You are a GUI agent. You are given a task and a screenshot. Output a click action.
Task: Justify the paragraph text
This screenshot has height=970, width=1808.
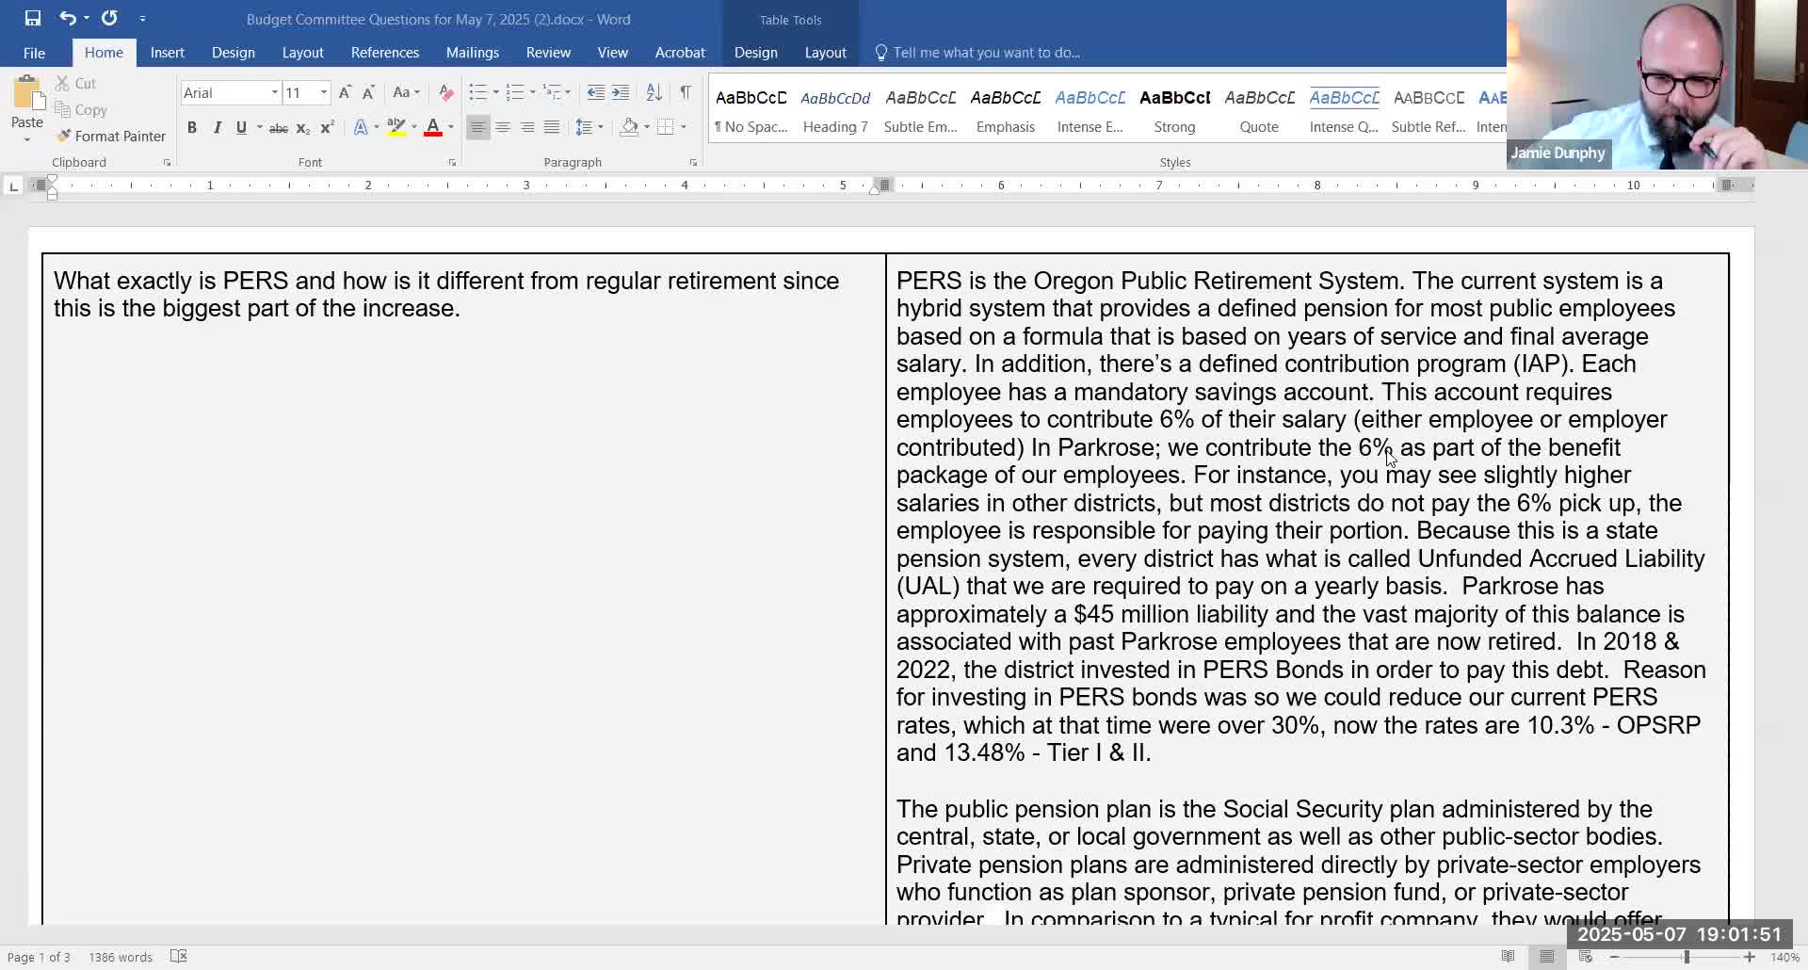point(552,127)
